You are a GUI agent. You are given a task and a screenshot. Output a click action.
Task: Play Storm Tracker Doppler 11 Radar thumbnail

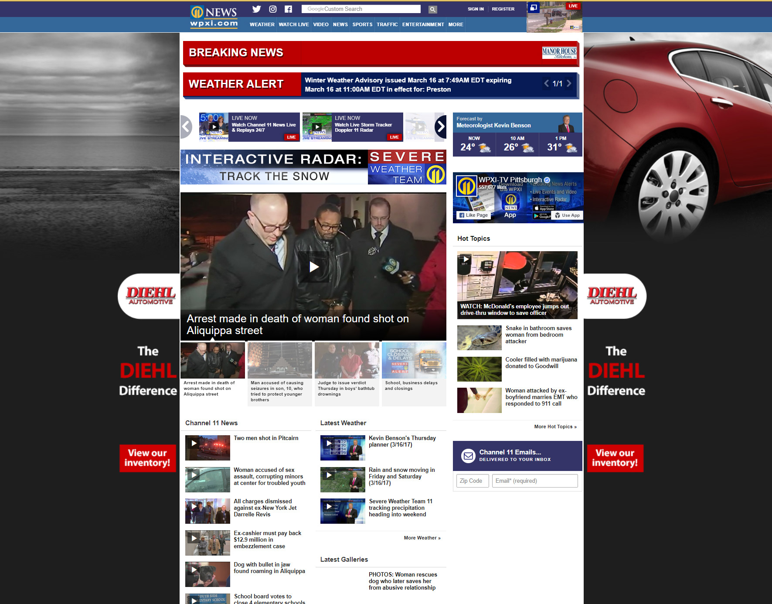[317, 127]
